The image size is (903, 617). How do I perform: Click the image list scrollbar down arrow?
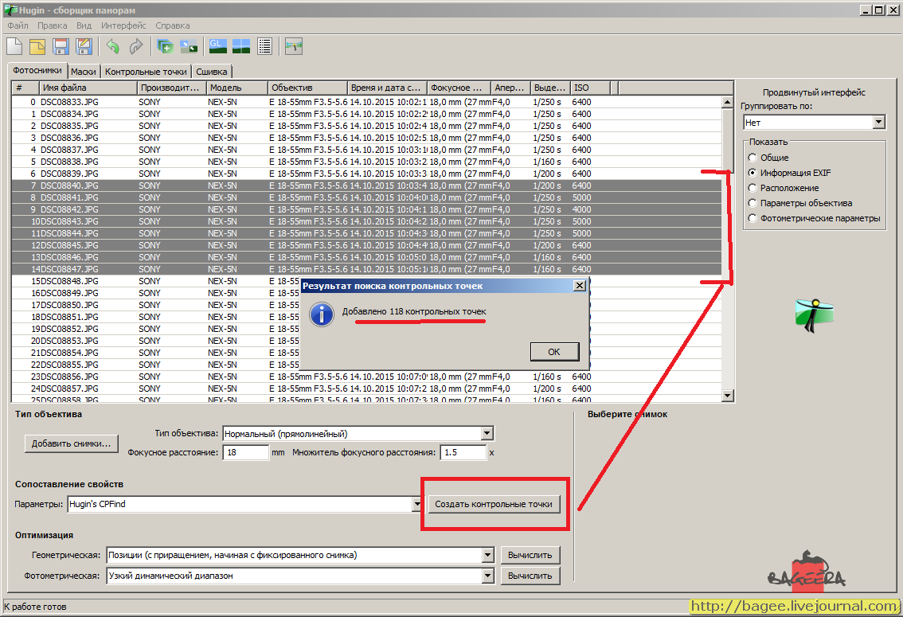pos(727,396)
